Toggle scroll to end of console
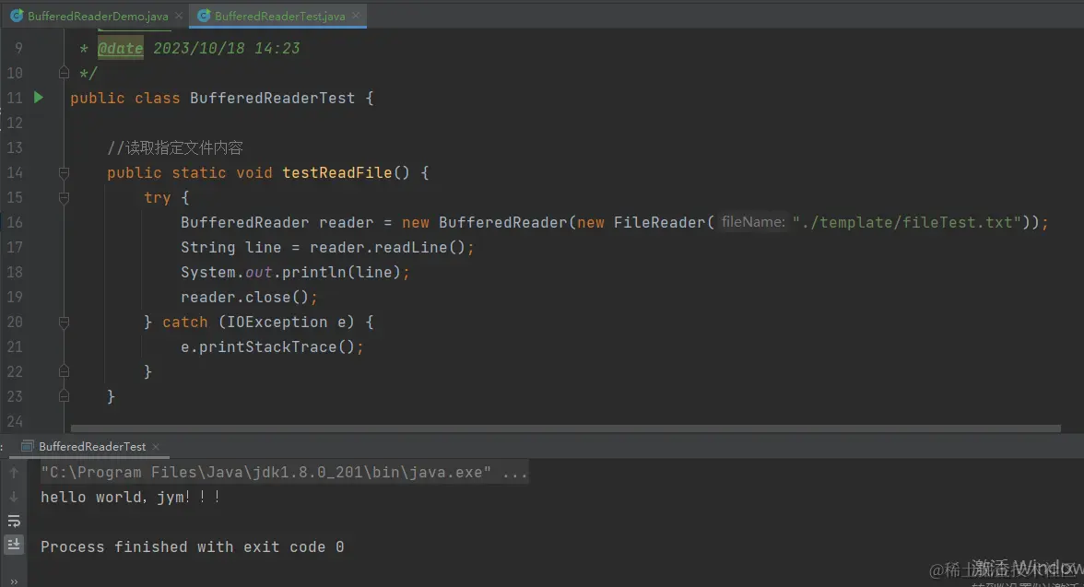This screenshot has height=587, width=1084. (13, 545)
